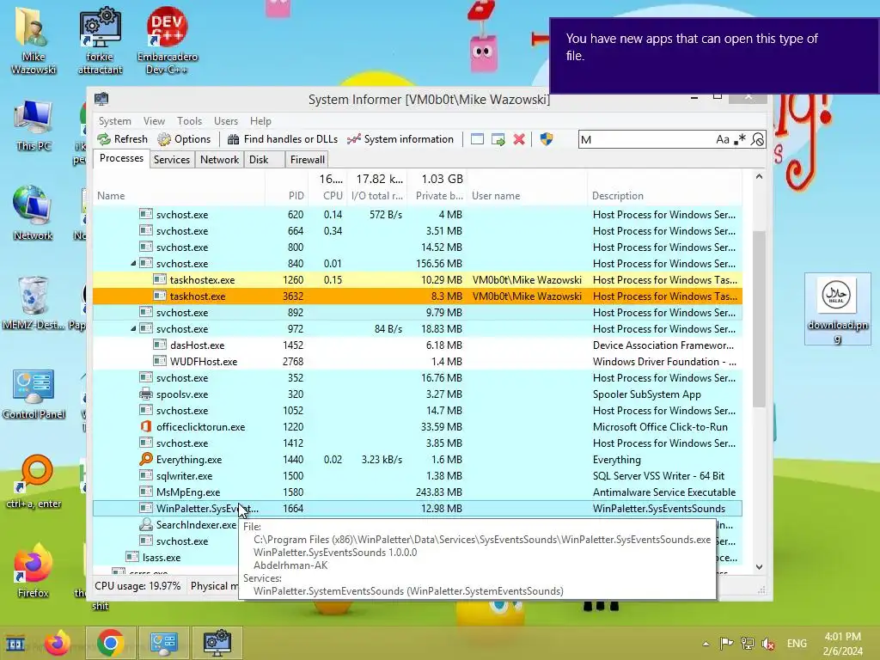Screen dimensions: 880x660
Task: Open the Recycle Bin MEMZ-Dest icon
Action: click(32, 303)
